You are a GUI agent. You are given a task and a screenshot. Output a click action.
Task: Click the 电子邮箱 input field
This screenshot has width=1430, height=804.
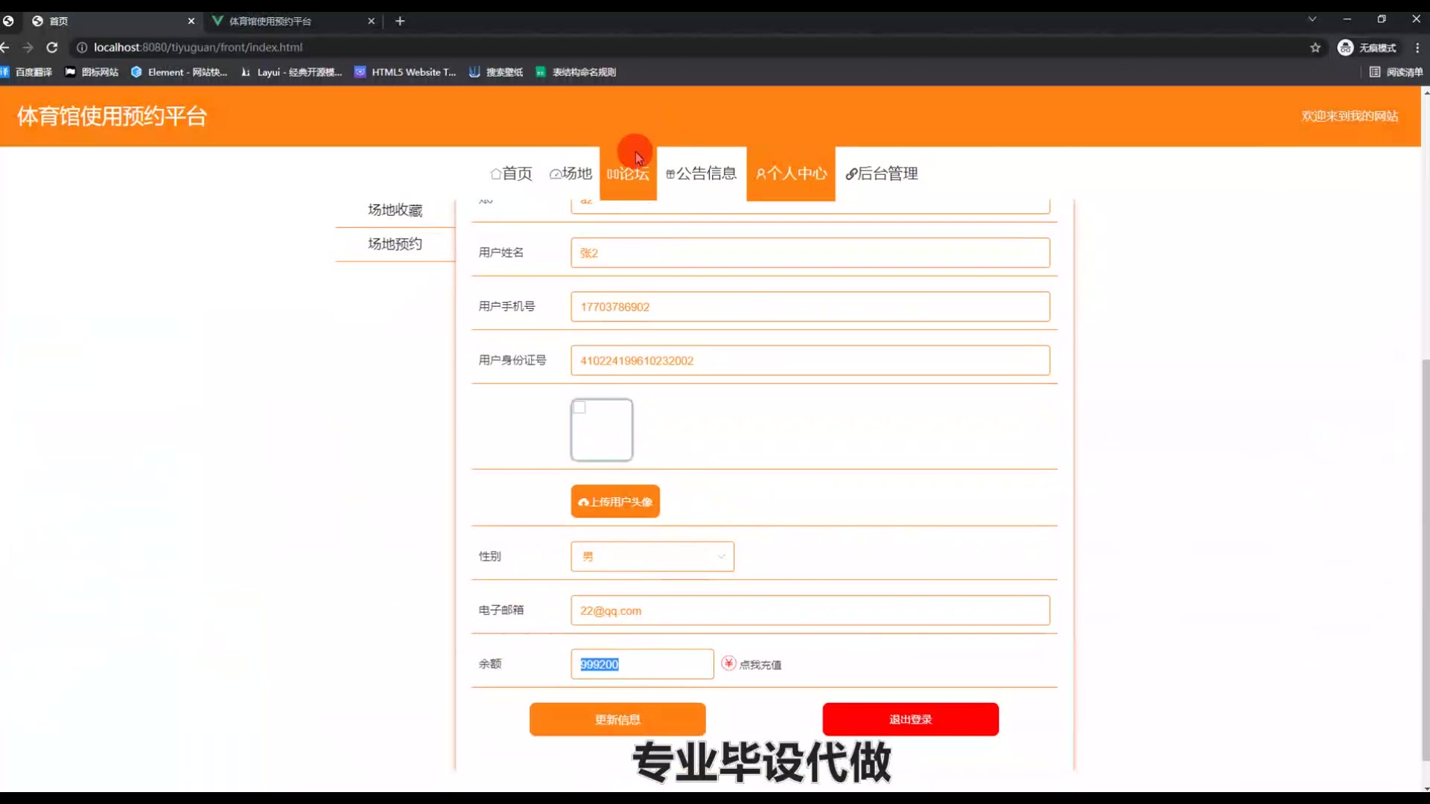[x=810, y=610]
